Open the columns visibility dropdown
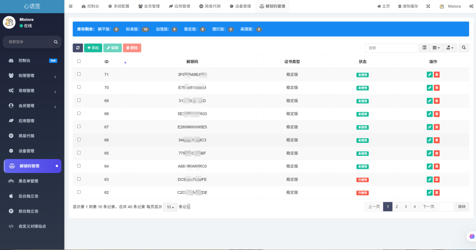The height and width of the screenshot is (250, 476). pyautogui.click(x=436, y=48)
